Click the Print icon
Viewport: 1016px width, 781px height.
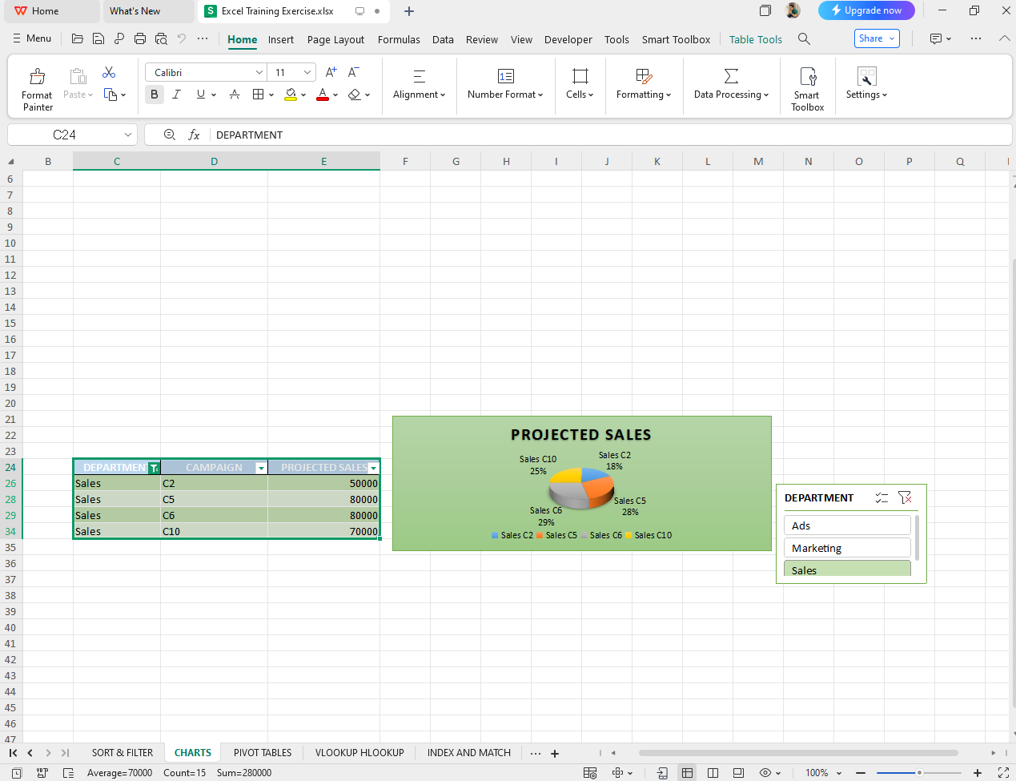pos(140,38)
